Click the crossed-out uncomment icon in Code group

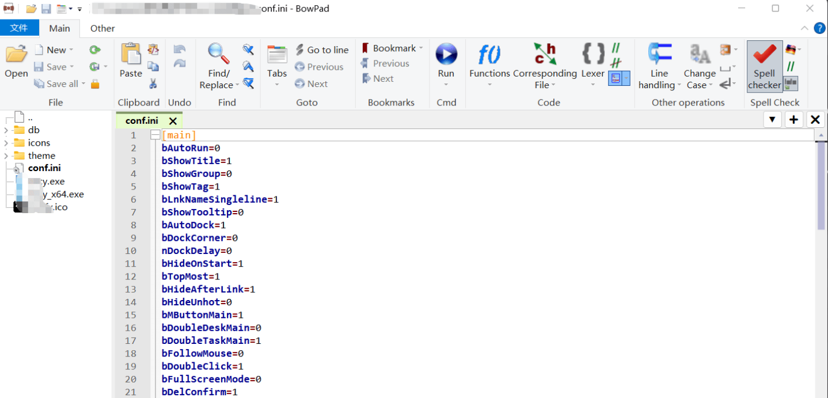click(616, 63)
